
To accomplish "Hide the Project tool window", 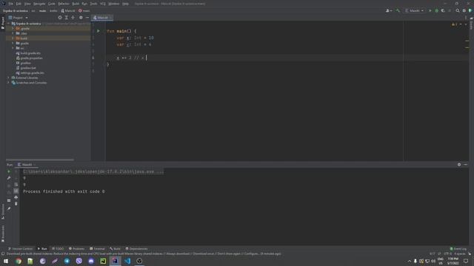I will 87,18.
